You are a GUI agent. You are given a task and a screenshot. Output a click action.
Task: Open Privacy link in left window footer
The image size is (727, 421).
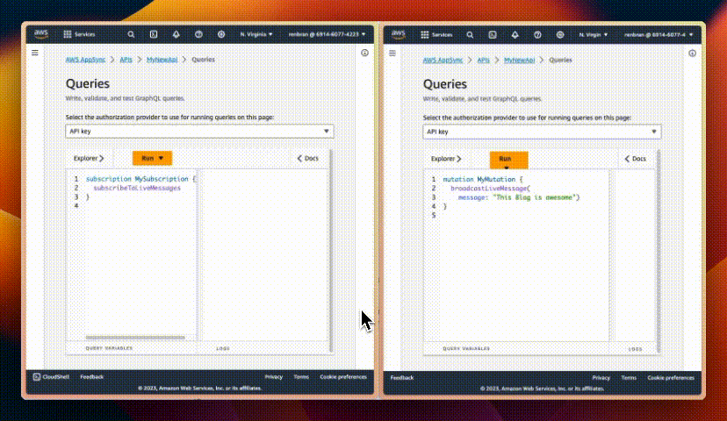(274, 377)
